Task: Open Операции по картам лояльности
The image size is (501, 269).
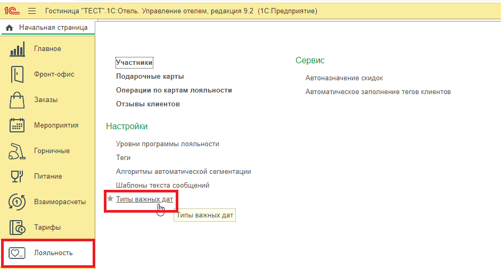Action: tap(174, 90)
